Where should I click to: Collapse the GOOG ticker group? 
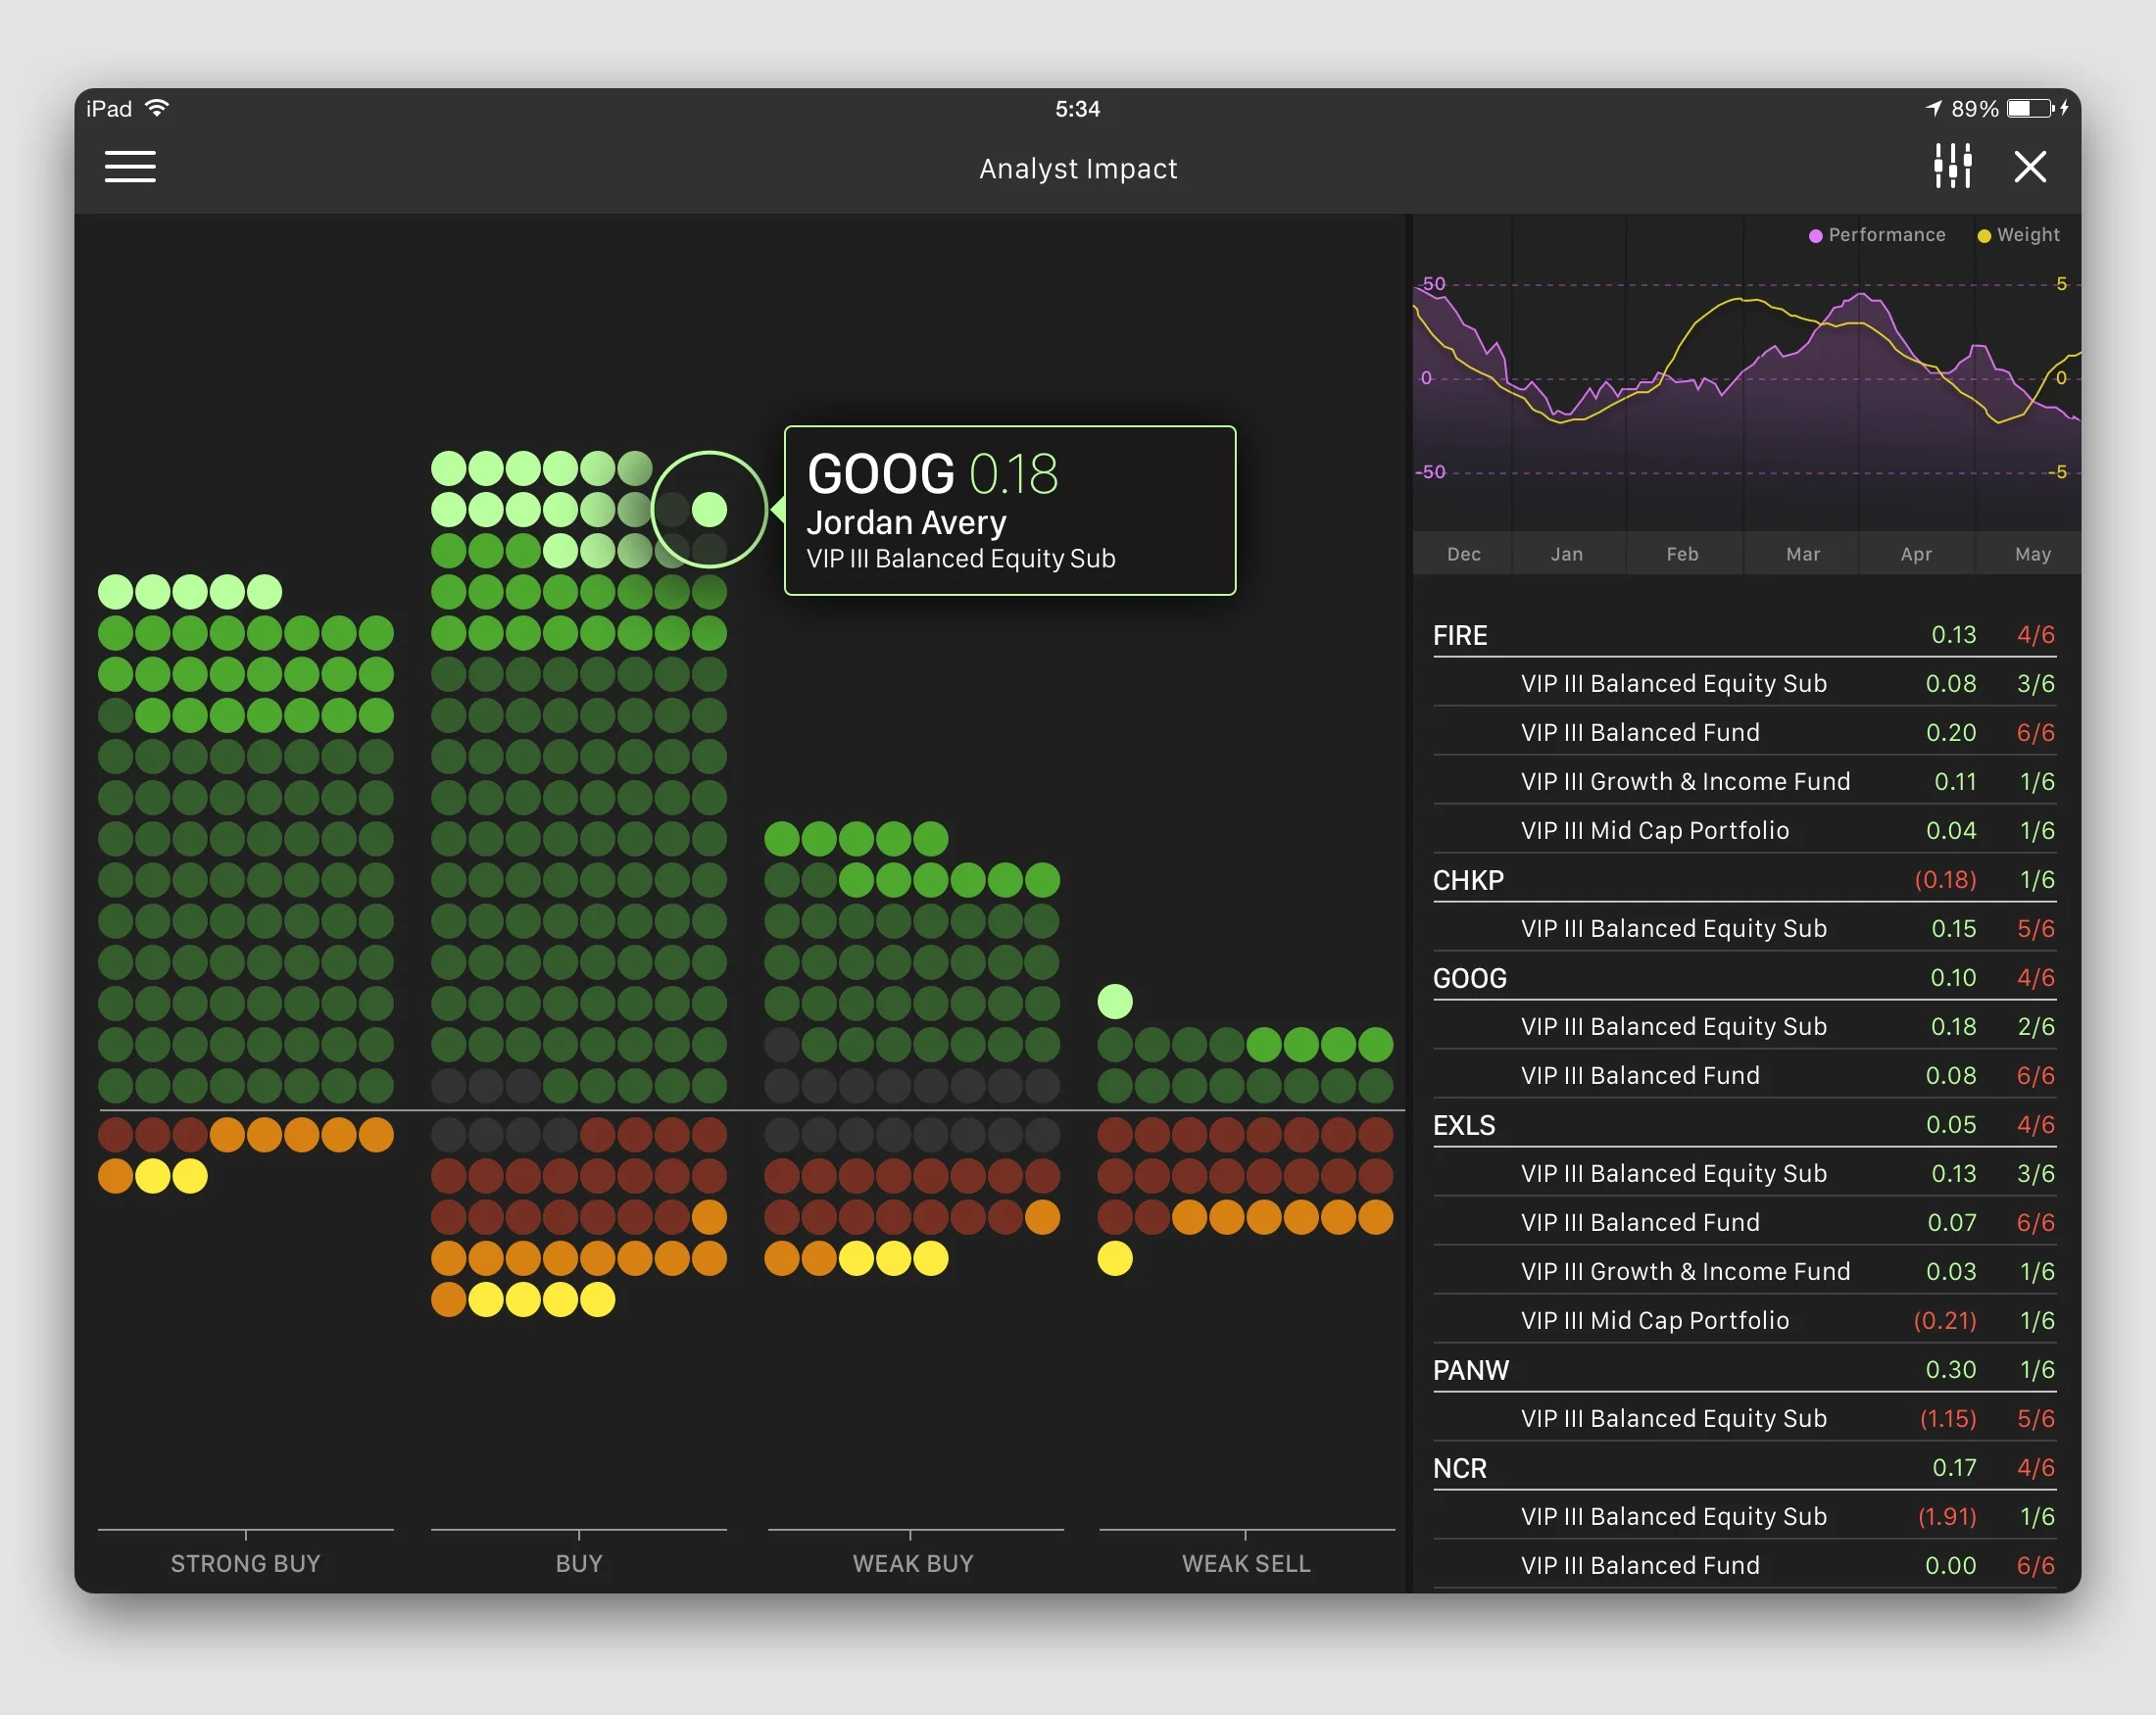coord(1469,978)
